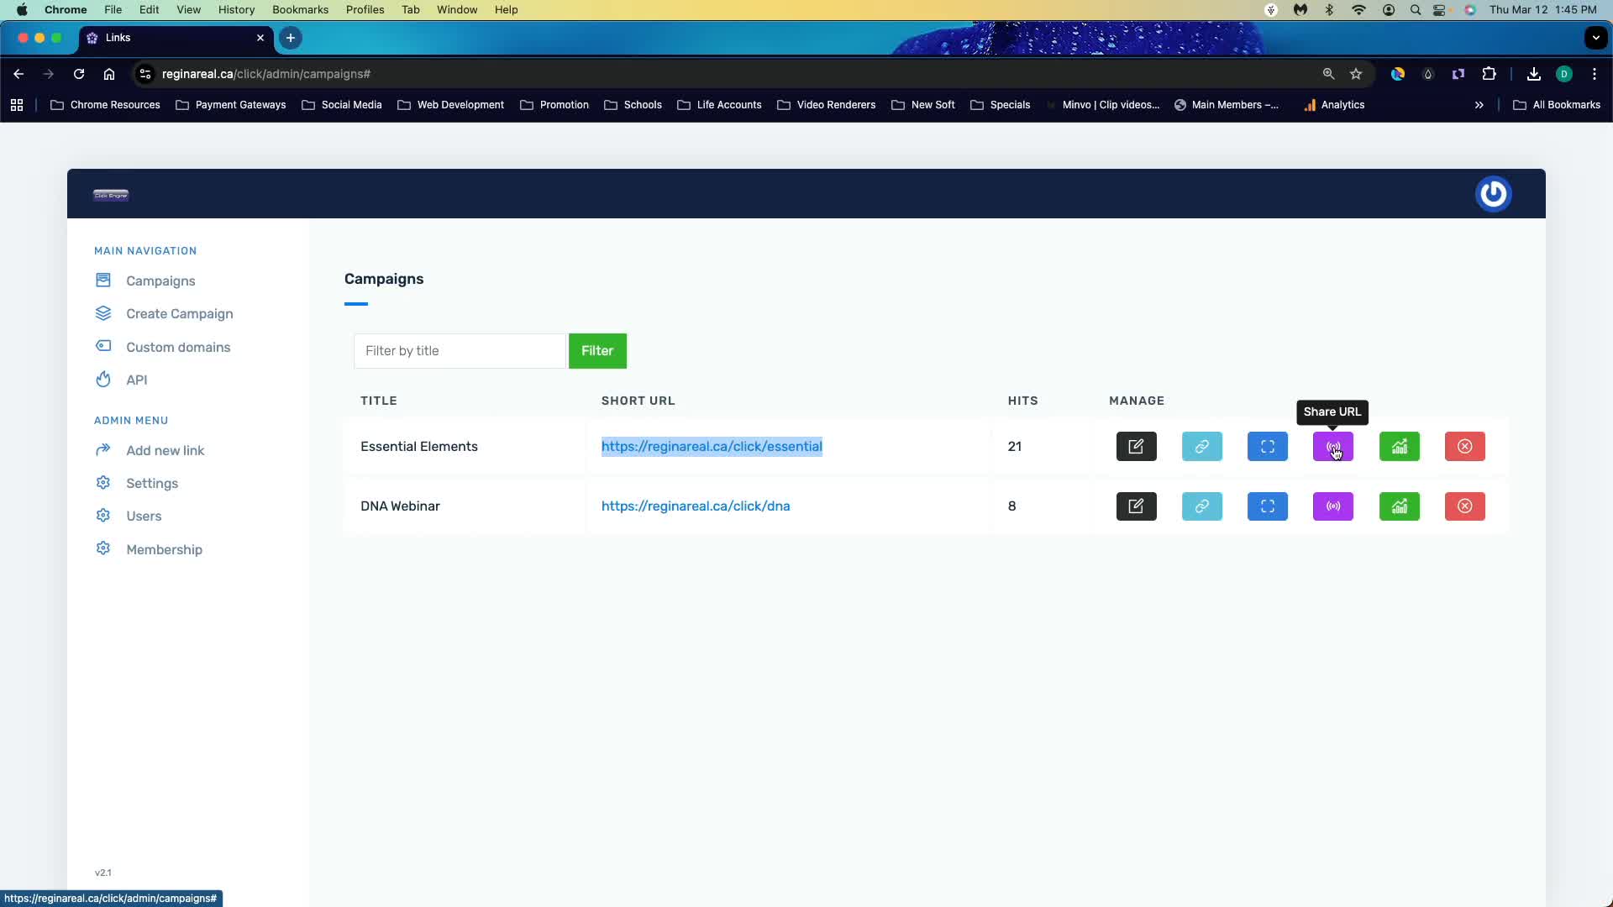Click the Click Engine logo

(x=111, y=195)
